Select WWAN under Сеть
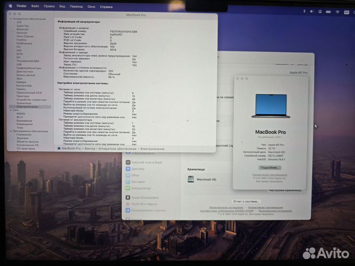The image size is (355, 266). pos(21,114)
